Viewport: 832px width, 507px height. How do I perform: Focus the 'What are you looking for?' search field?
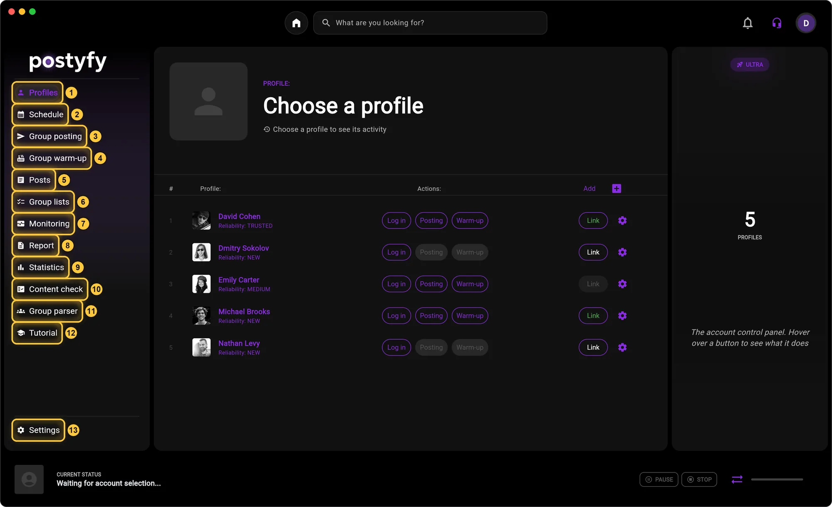(x=430, y=23)
